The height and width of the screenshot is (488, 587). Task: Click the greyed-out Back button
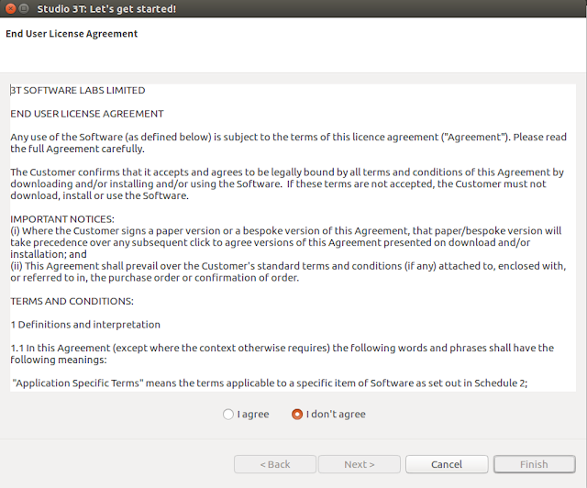click(x=275, y=464)
